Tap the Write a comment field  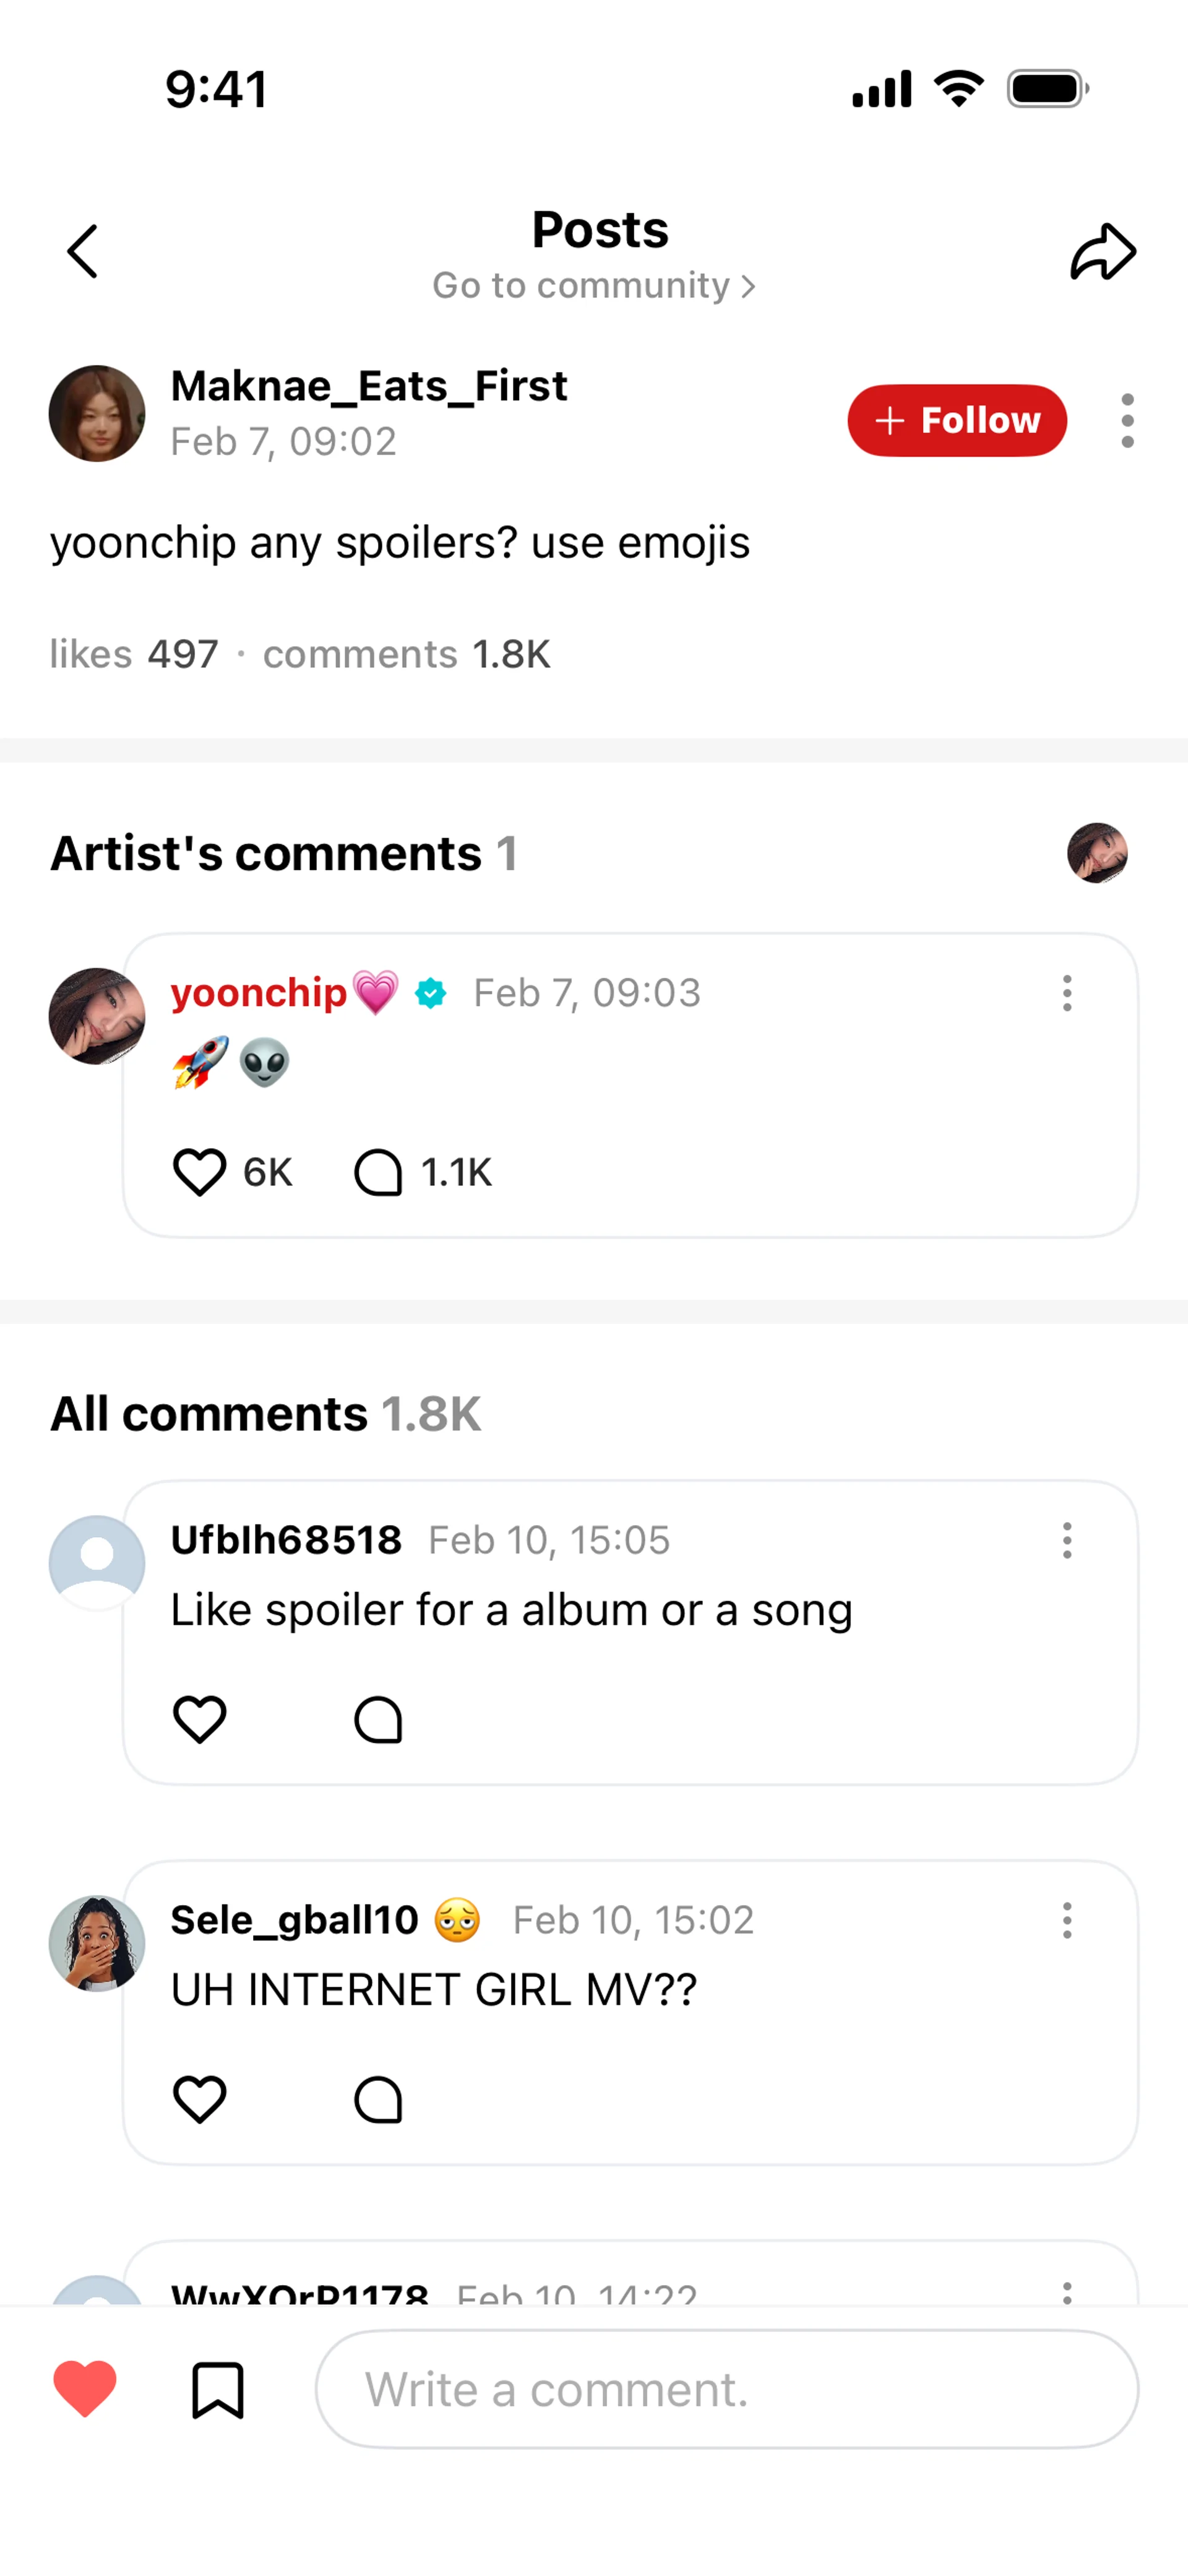(727, 2390)
